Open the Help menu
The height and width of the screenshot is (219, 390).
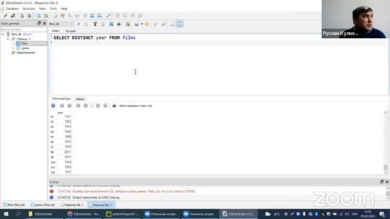coord(64,9)
